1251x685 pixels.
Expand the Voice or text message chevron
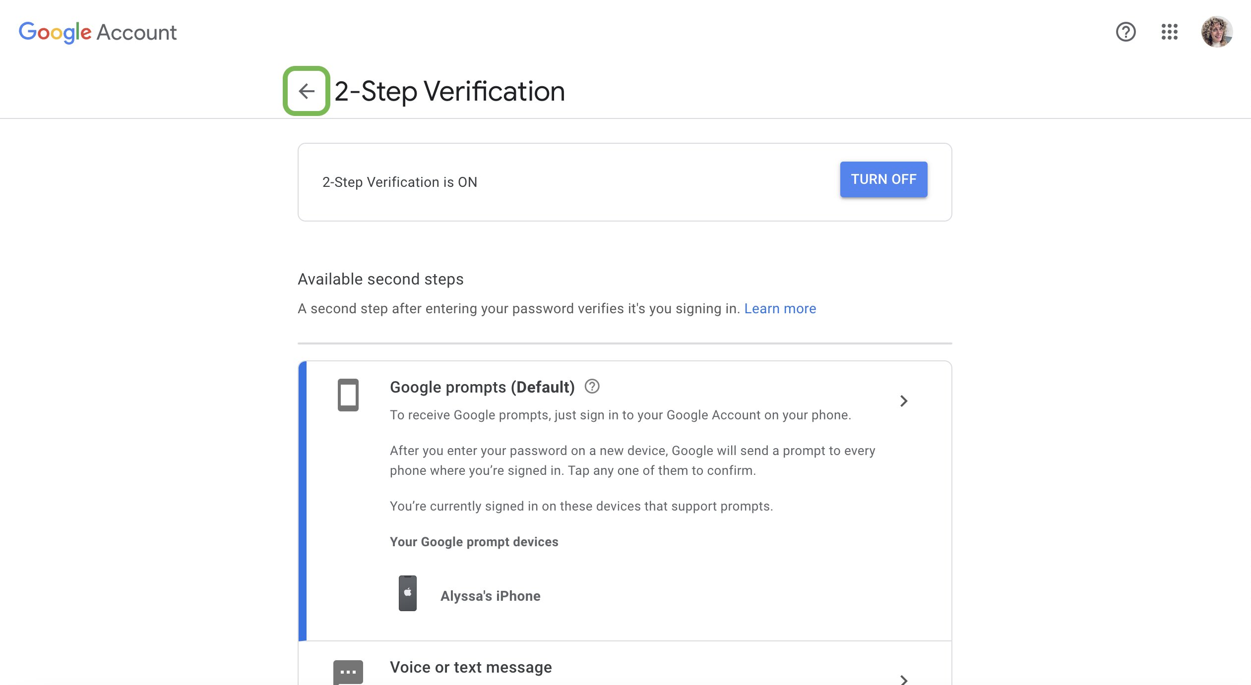point(904,680)
